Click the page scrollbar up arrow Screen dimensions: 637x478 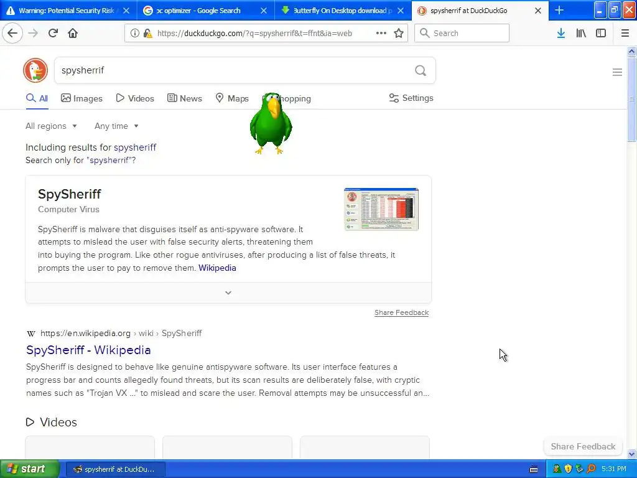[631, 51]
